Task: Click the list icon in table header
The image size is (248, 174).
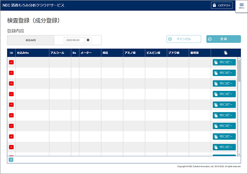Action: coord(11,53)
